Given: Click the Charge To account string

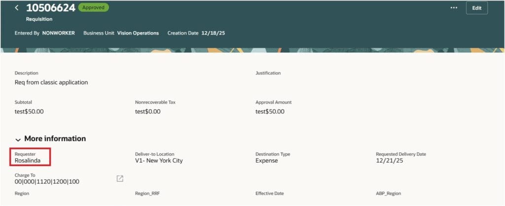Looking at the screenshot, I should pos(47,181).
